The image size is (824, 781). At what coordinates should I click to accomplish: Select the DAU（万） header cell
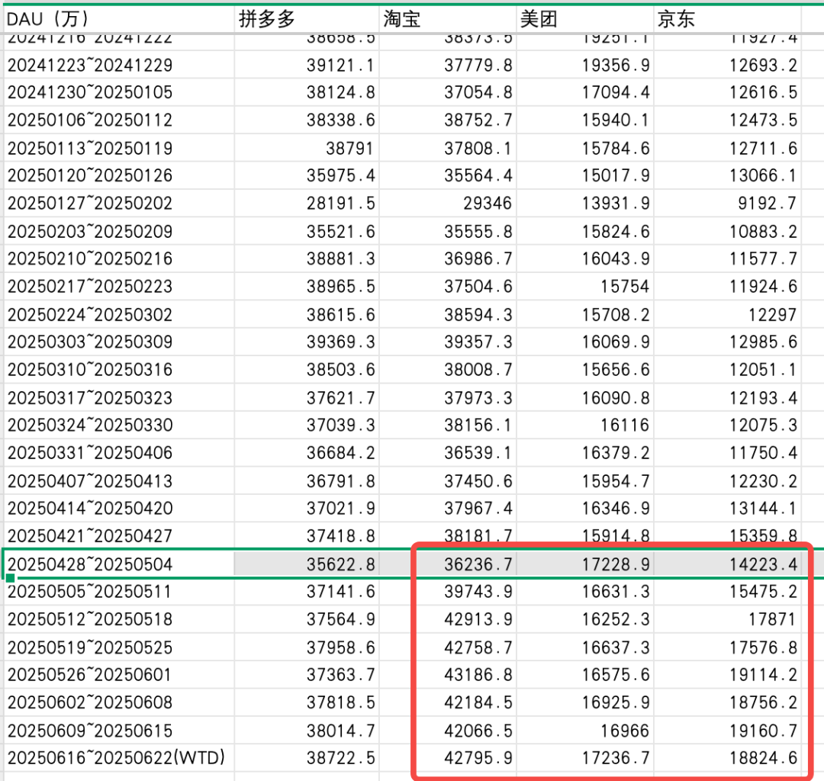119,19
